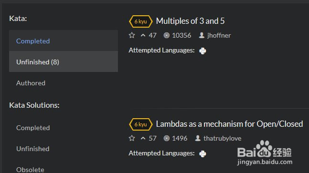The height and width of the screenshot is (173, 309).
Task: Star the Lambdas Open/Closed kata
Action: pos(132,138)
